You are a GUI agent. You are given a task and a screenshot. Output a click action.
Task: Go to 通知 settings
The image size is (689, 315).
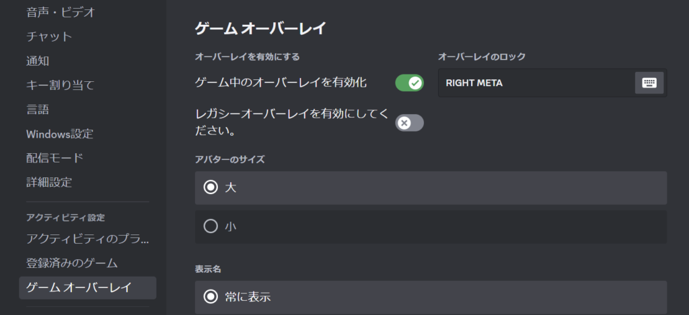pos(38,60)
